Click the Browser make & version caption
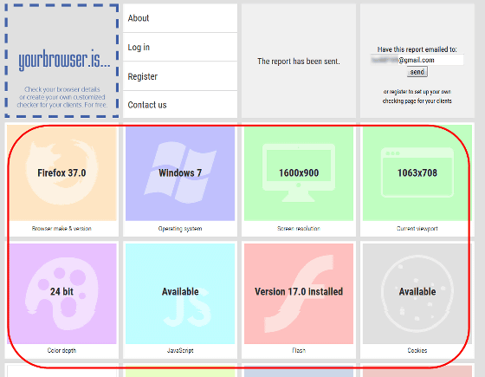Viewport: 485px width, 377px height. point(61,229)
